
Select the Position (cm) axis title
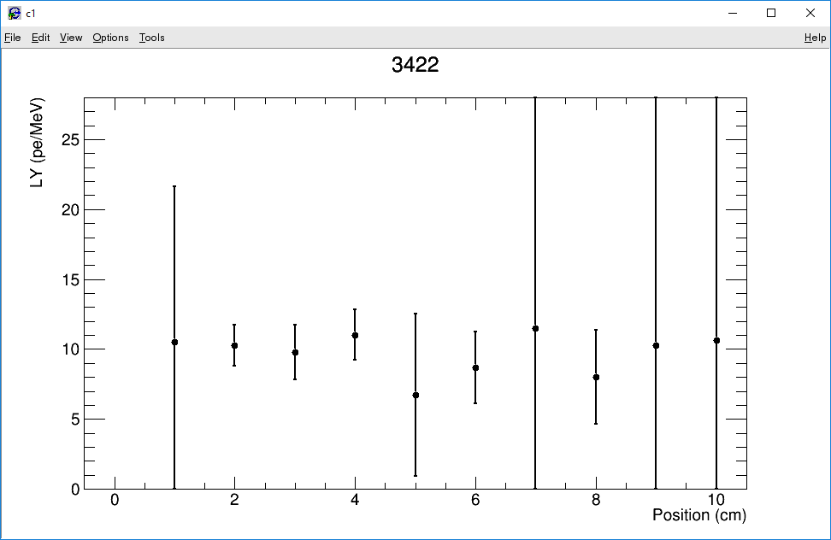point(699,515)
